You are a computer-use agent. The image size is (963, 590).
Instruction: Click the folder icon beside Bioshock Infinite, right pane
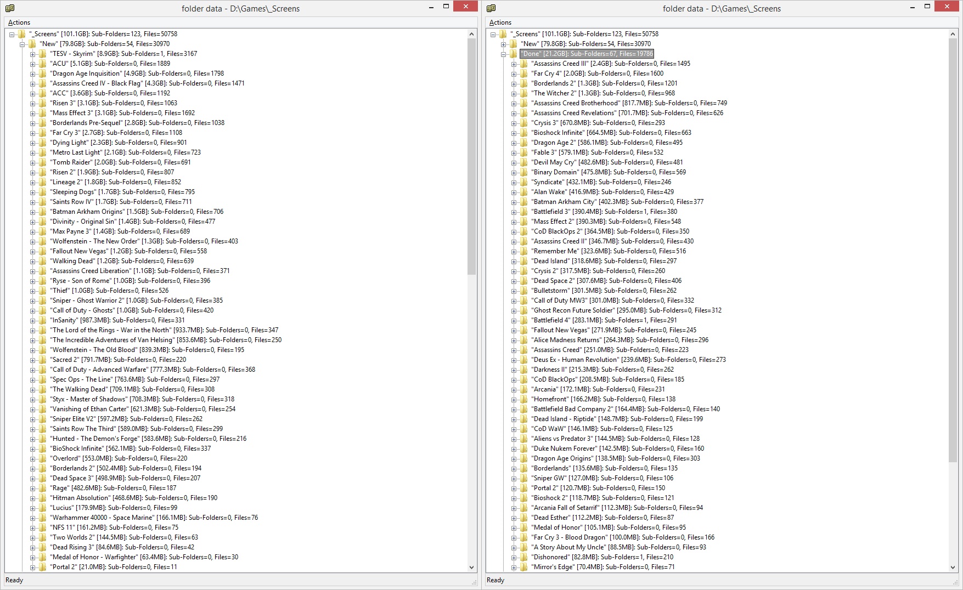pos(523,133)
